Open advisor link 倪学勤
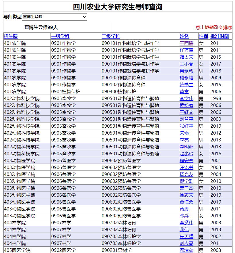This screenshot has width=235, height=253. (x=186, y=181)
